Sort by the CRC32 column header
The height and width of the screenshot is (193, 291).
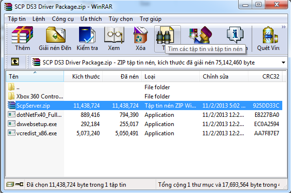coord(265,77)
